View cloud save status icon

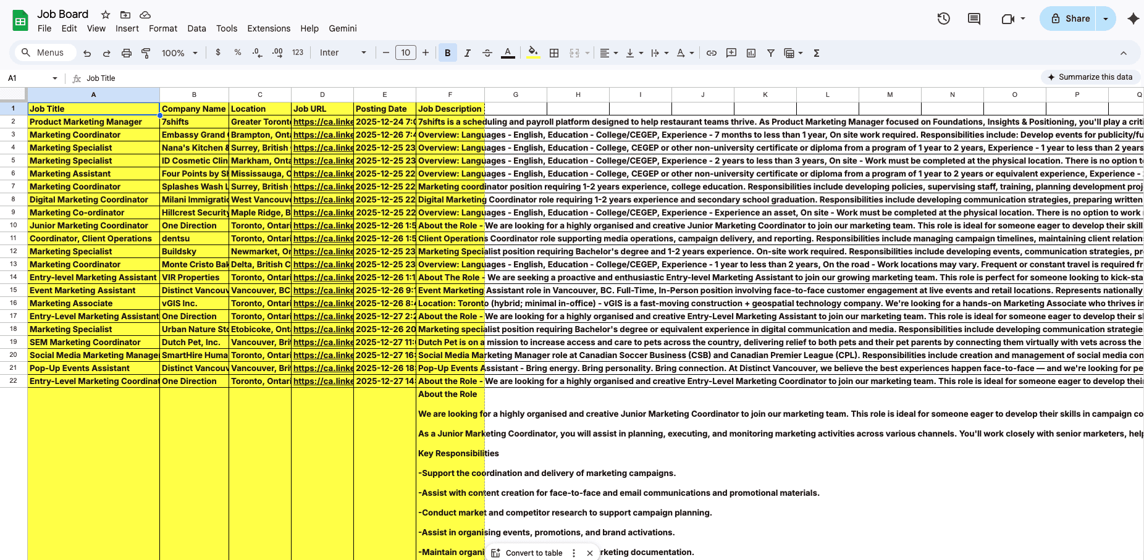coord(145,14)
